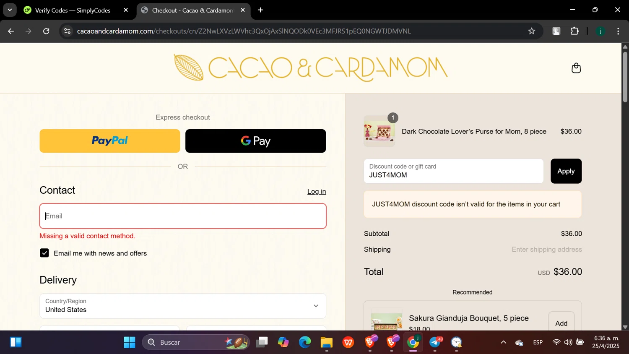
Task: Apply the JUST4MOM discount code
Action: point(566,171)
